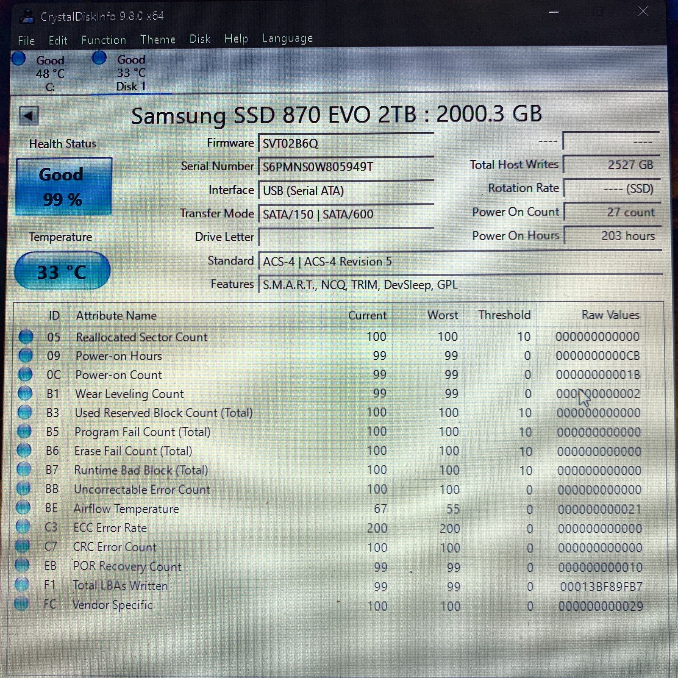Open the Edit menu
678x678 pixels.
58,40
